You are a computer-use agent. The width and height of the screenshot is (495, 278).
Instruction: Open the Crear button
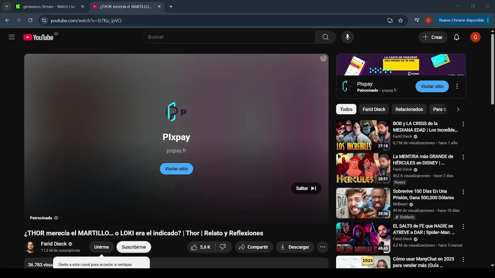tap(433, 37)
